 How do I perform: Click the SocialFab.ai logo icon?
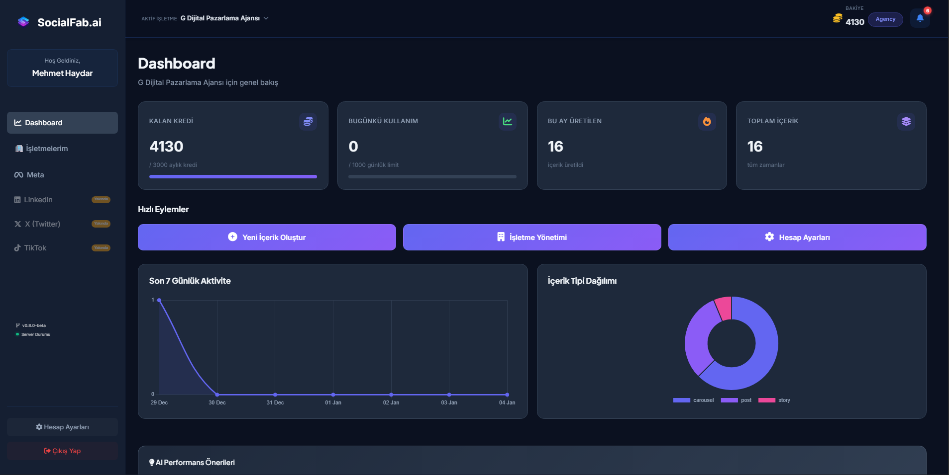[x=22, y=22]
